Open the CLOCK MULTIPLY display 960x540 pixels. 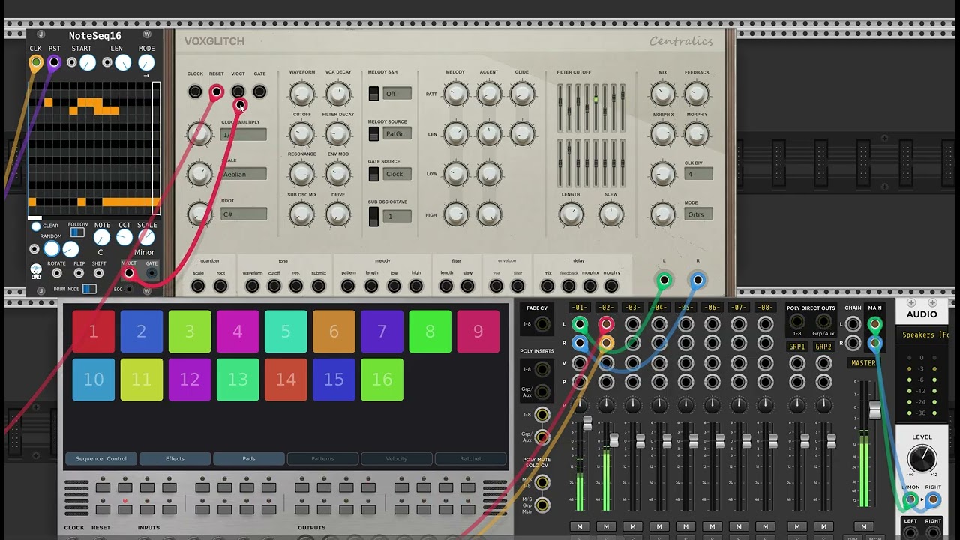244,135
